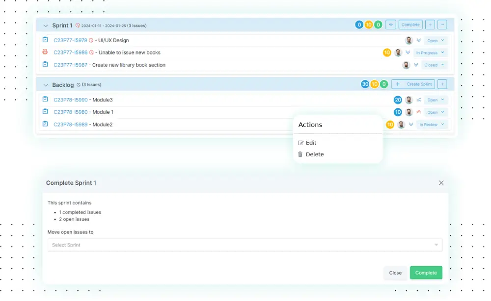Collapse the Sprint 1 section chevron
Image resolution: width=491 pixels, height=301 pixels.
coord(46,25)
